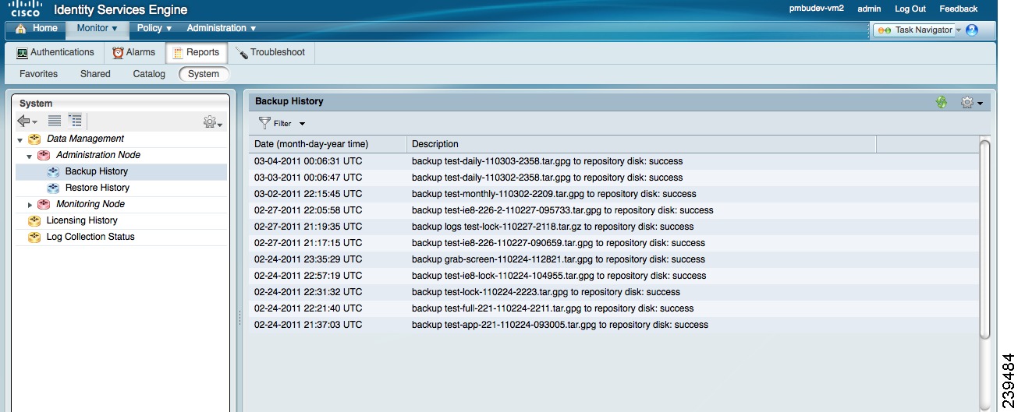The width and height of the screenshot is (1018, 412).
Task: Open the Task Navigator dropdown arrow
Action: point(959,30)
